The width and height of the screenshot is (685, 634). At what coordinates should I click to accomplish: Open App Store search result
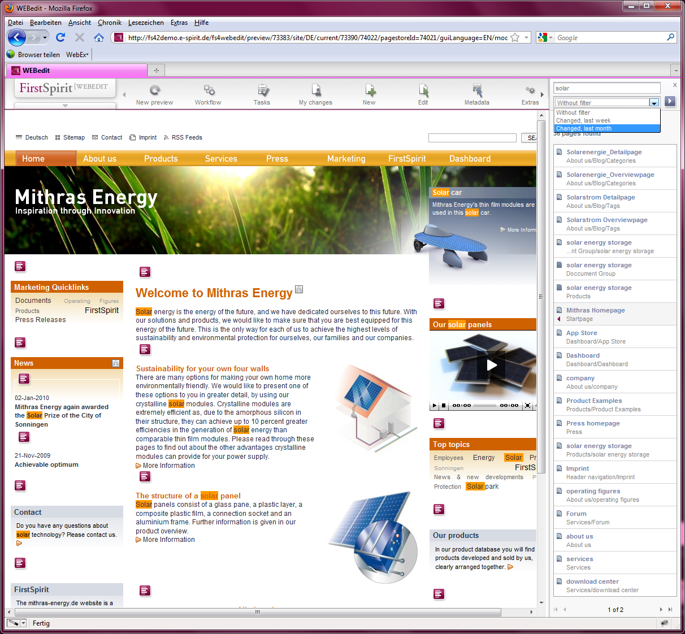coord(615,337)
